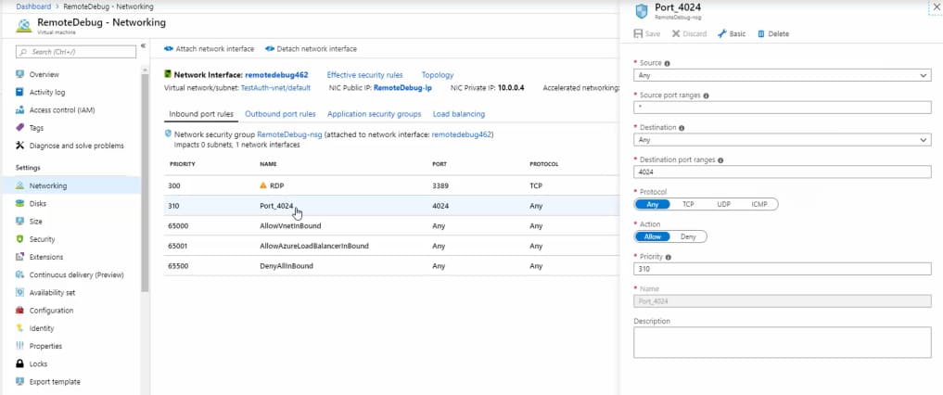
Task: Click the Identity key icon
Action: (x=19, y=328)
